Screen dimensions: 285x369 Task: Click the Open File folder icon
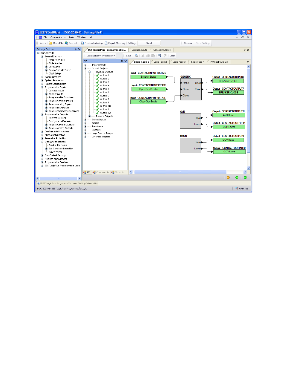pyautogui.click(x=51, y=43)
